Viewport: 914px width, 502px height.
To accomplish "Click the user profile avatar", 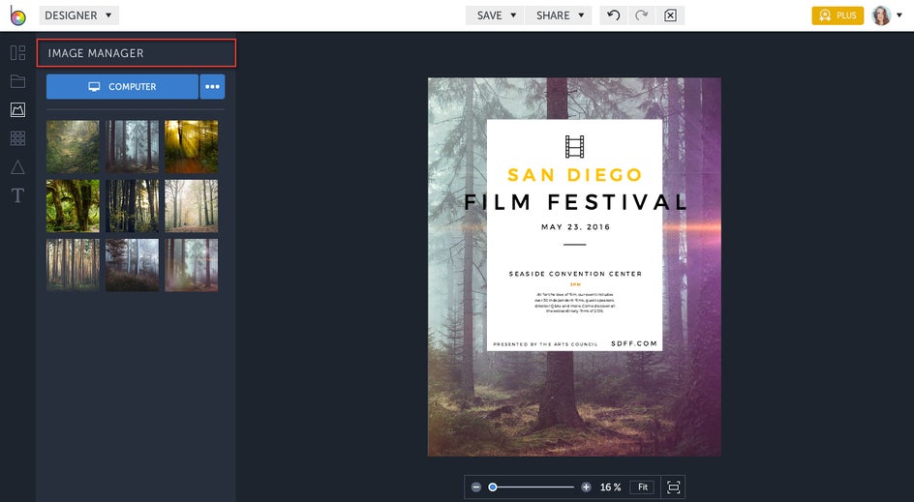I will (881, 15).
